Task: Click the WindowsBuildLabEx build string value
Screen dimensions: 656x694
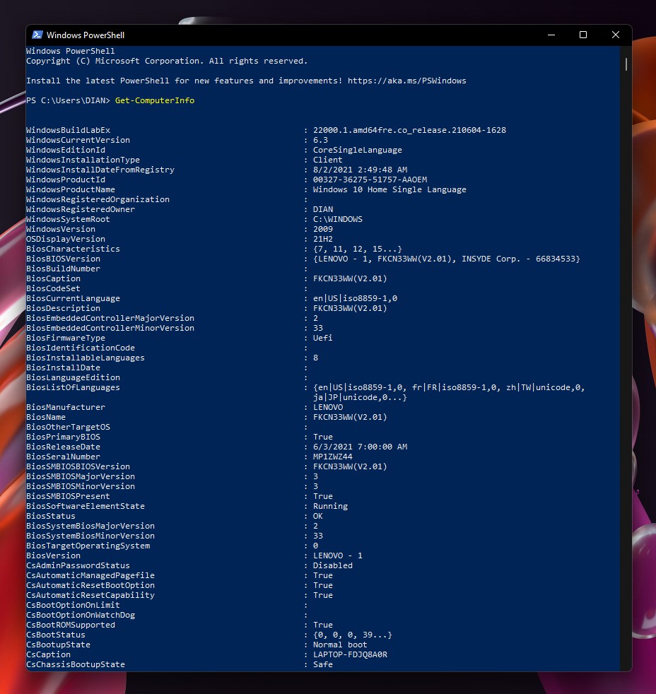Action: [x=409, y=130]
